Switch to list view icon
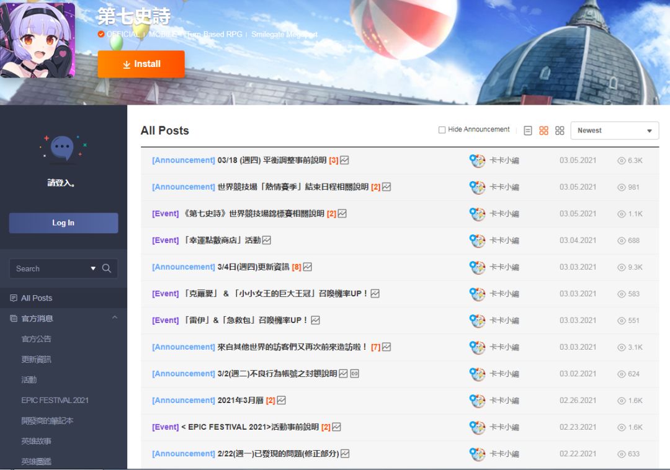 [528, 131]
